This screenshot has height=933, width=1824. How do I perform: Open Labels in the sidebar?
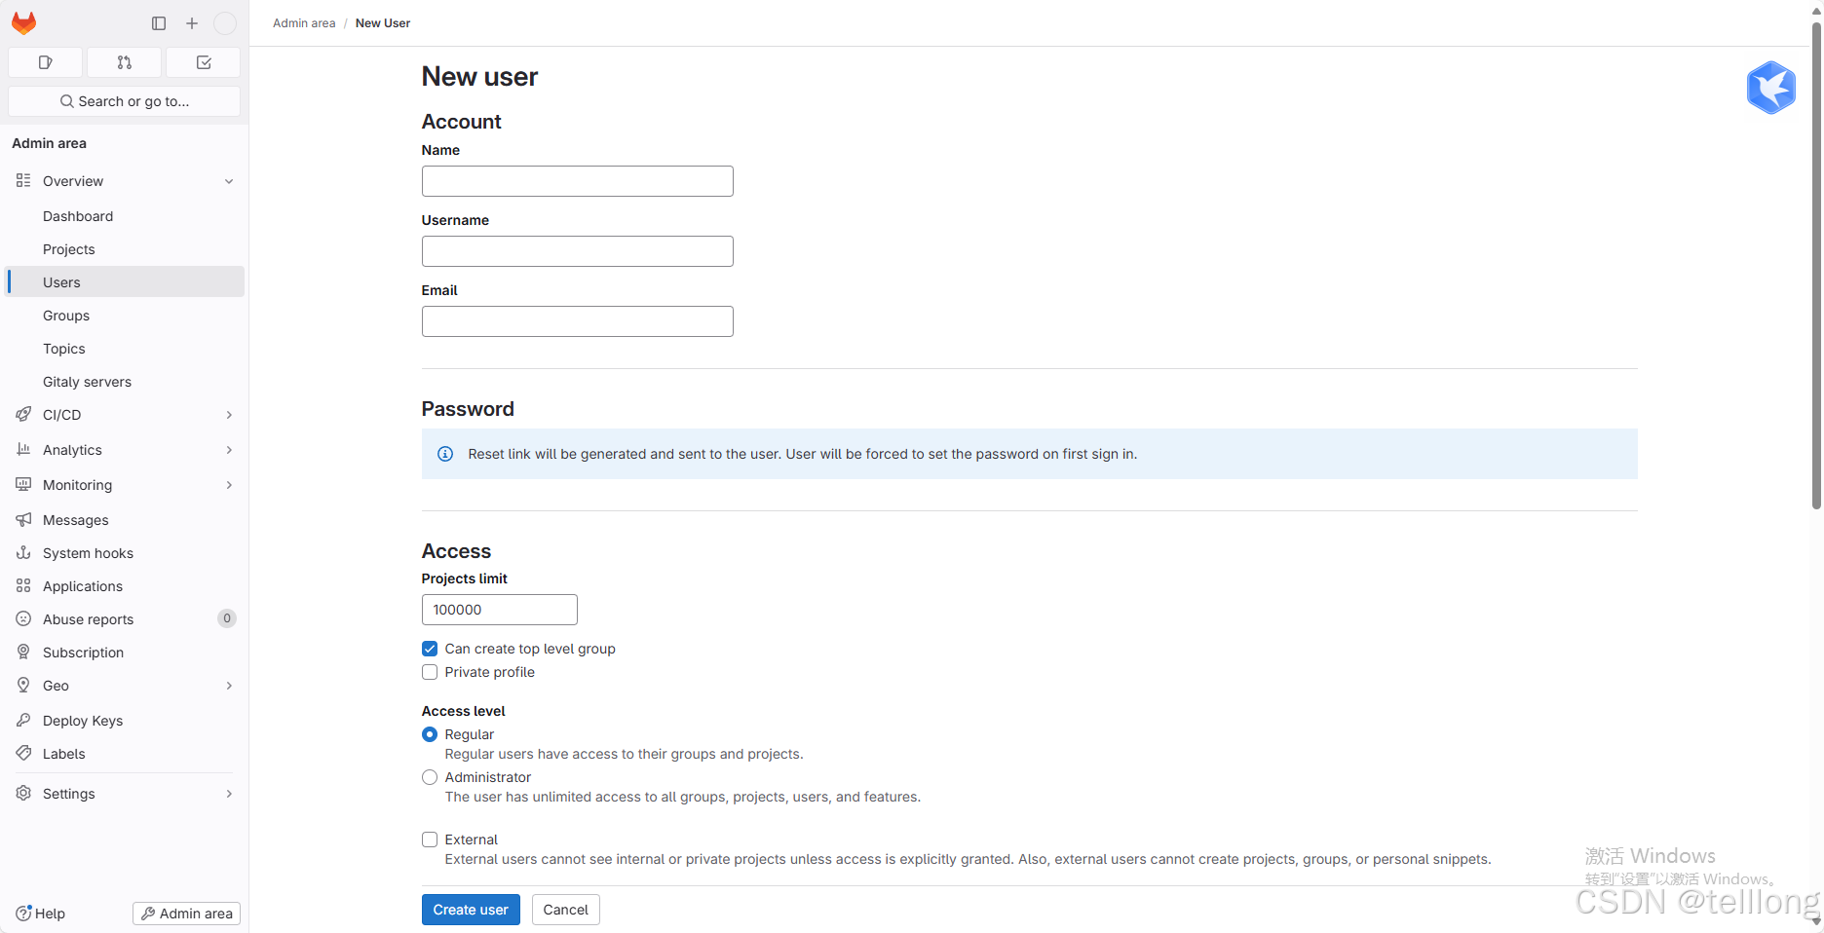point(125,754)
